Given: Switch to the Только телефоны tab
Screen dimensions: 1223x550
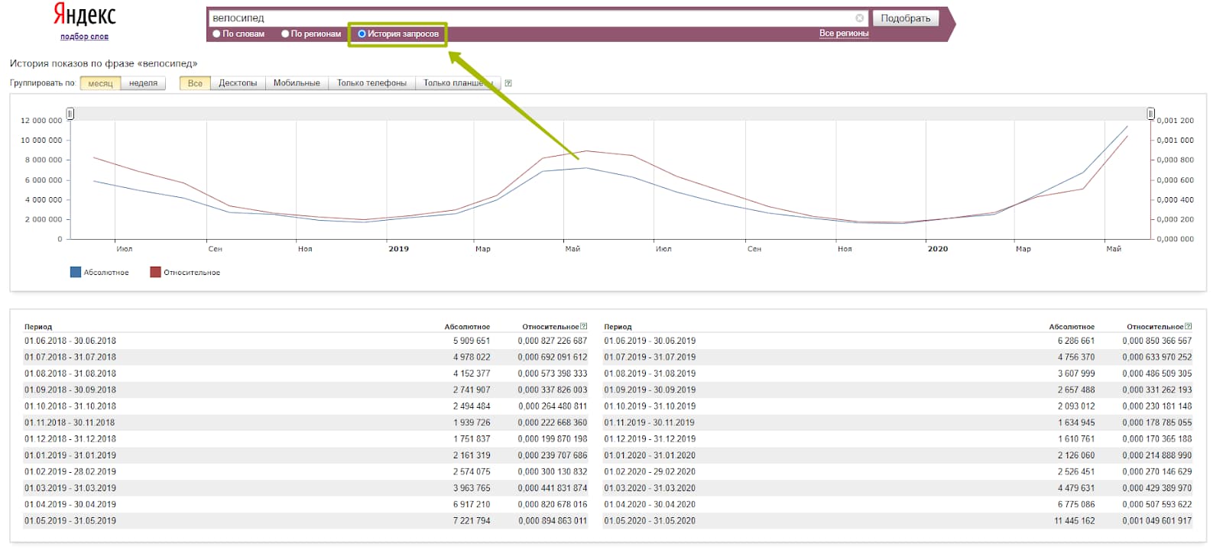Looking at the screenshot, I should (x=371, y=83).
